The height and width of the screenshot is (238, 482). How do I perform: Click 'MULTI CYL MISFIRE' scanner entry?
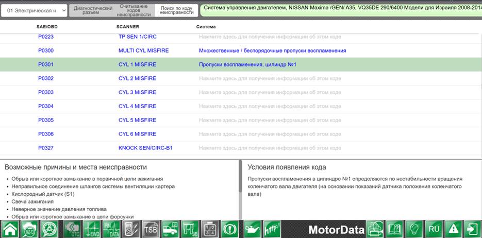(x=143, y=50)
